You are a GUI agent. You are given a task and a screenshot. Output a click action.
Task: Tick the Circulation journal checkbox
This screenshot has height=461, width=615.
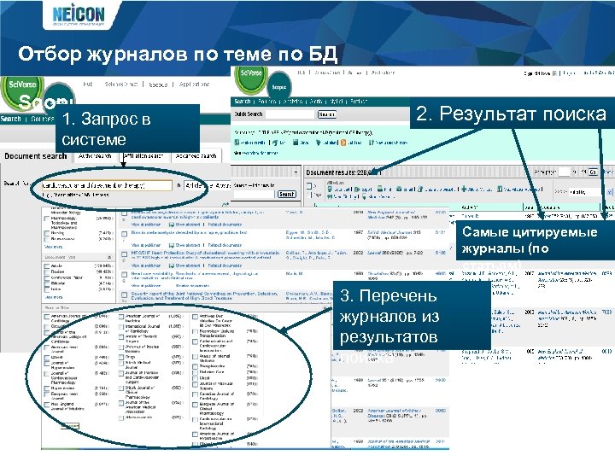point(47,326)
